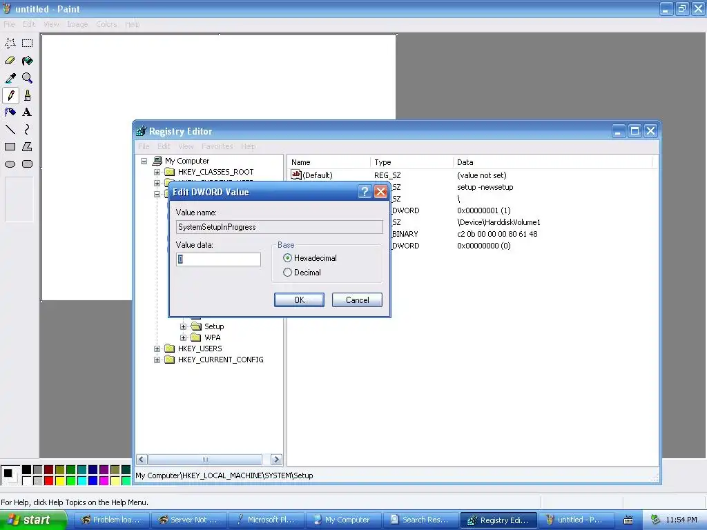Image resolution: width=707 pixels, height=530 pixels.
Task: Choose the Fill With Color bucket tool
Action: click(28, 61)
